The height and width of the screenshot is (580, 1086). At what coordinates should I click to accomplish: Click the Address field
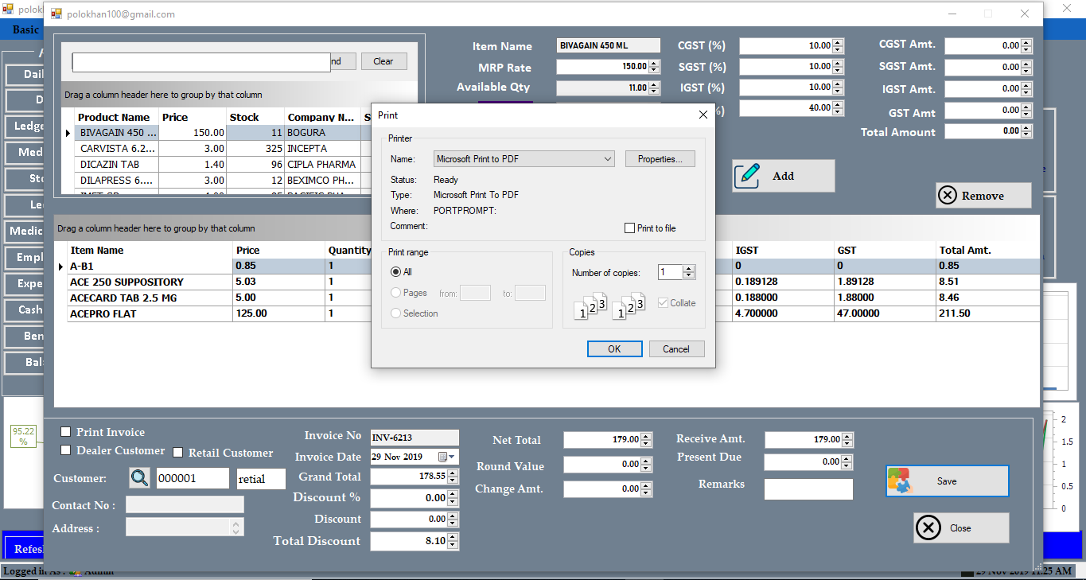(x=185, y=527)
